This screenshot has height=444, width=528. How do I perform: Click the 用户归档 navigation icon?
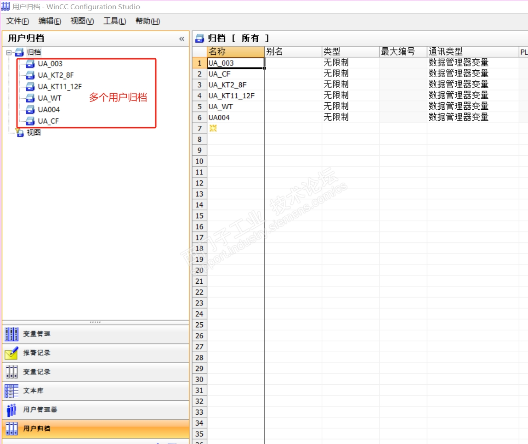[11, 428]
